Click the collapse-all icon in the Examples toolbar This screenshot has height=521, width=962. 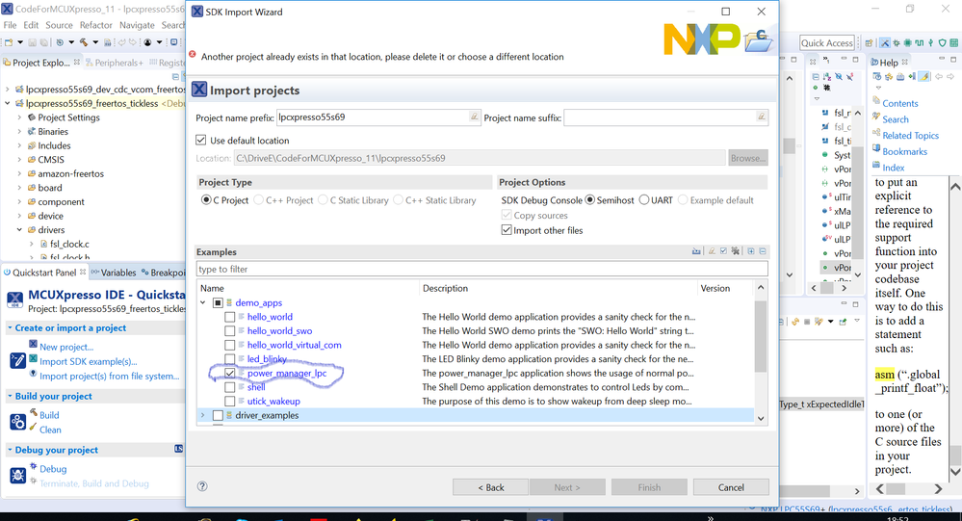click(763, 251)
